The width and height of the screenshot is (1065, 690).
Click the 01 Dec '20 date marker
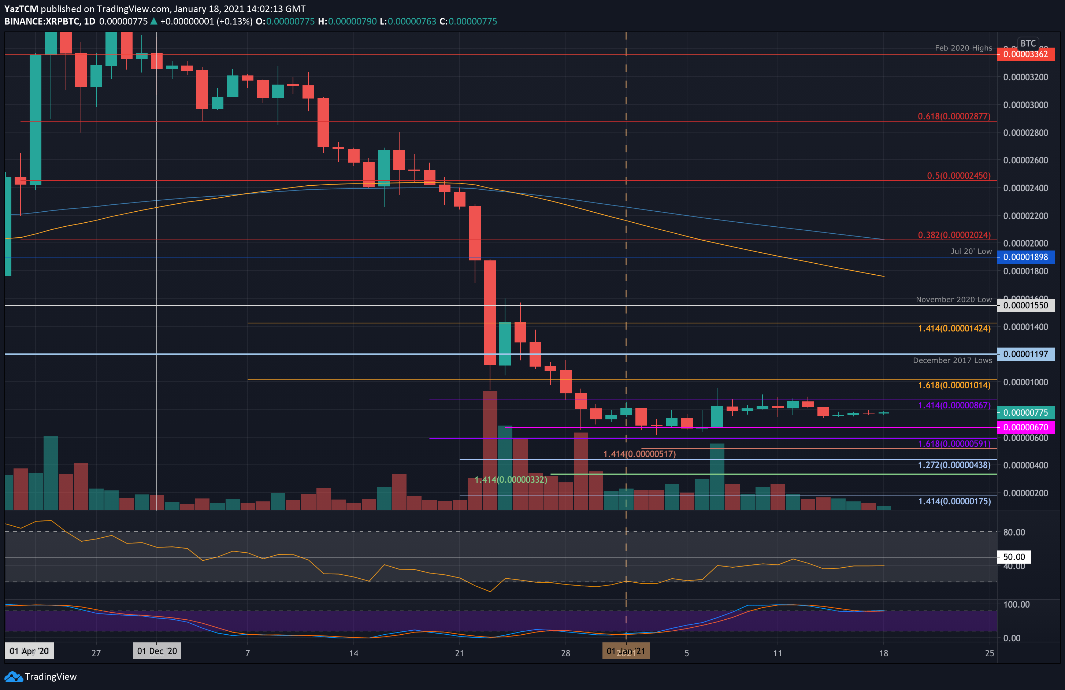tap(157, 651)
